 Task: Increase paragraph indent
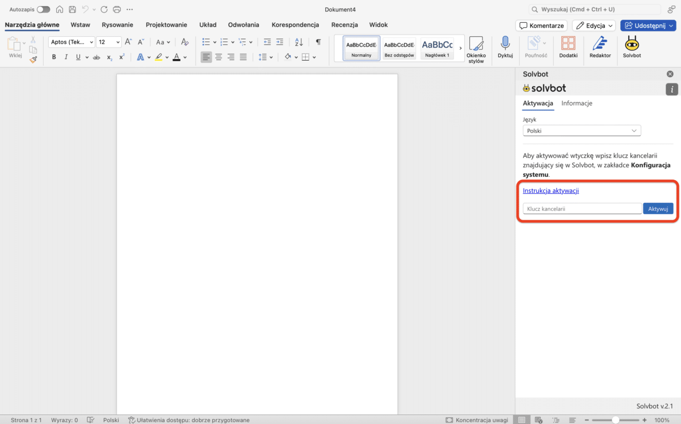280,42
